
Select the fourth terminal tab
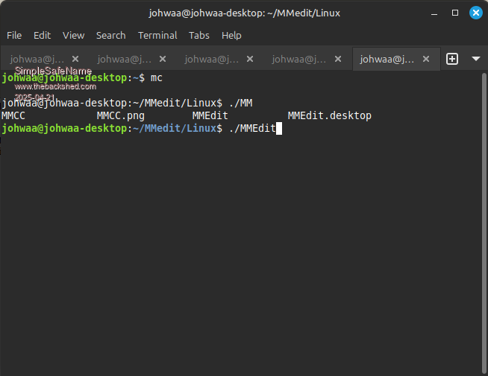tap(298, 59)
